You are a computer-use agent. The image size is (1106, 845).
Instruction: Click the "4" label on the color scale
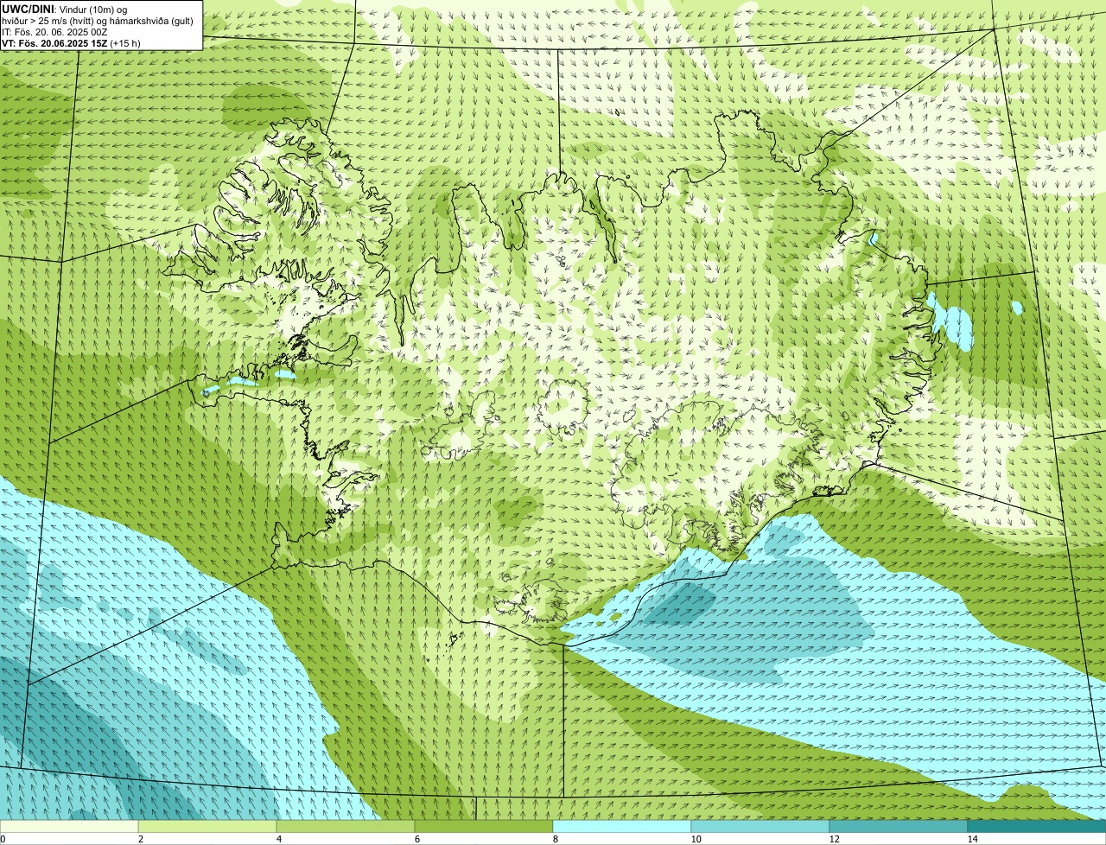(278, 839)
